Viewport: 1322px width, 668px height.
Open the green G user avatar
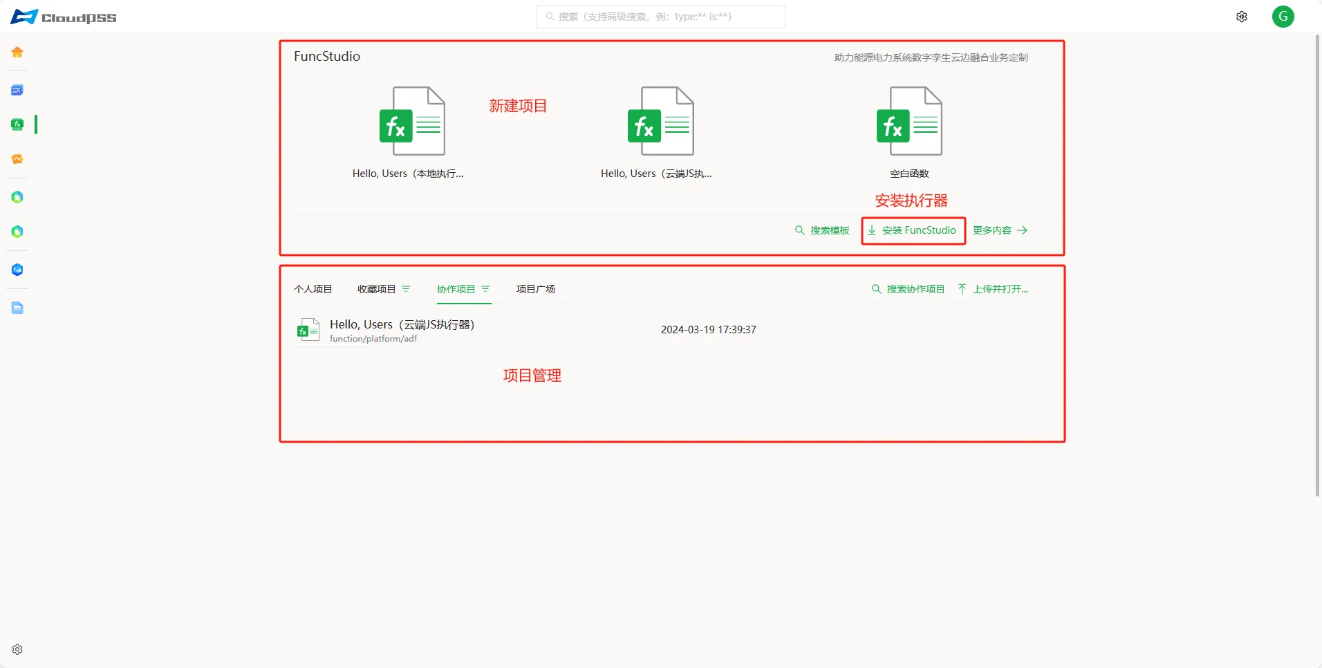pos(1283,17)
